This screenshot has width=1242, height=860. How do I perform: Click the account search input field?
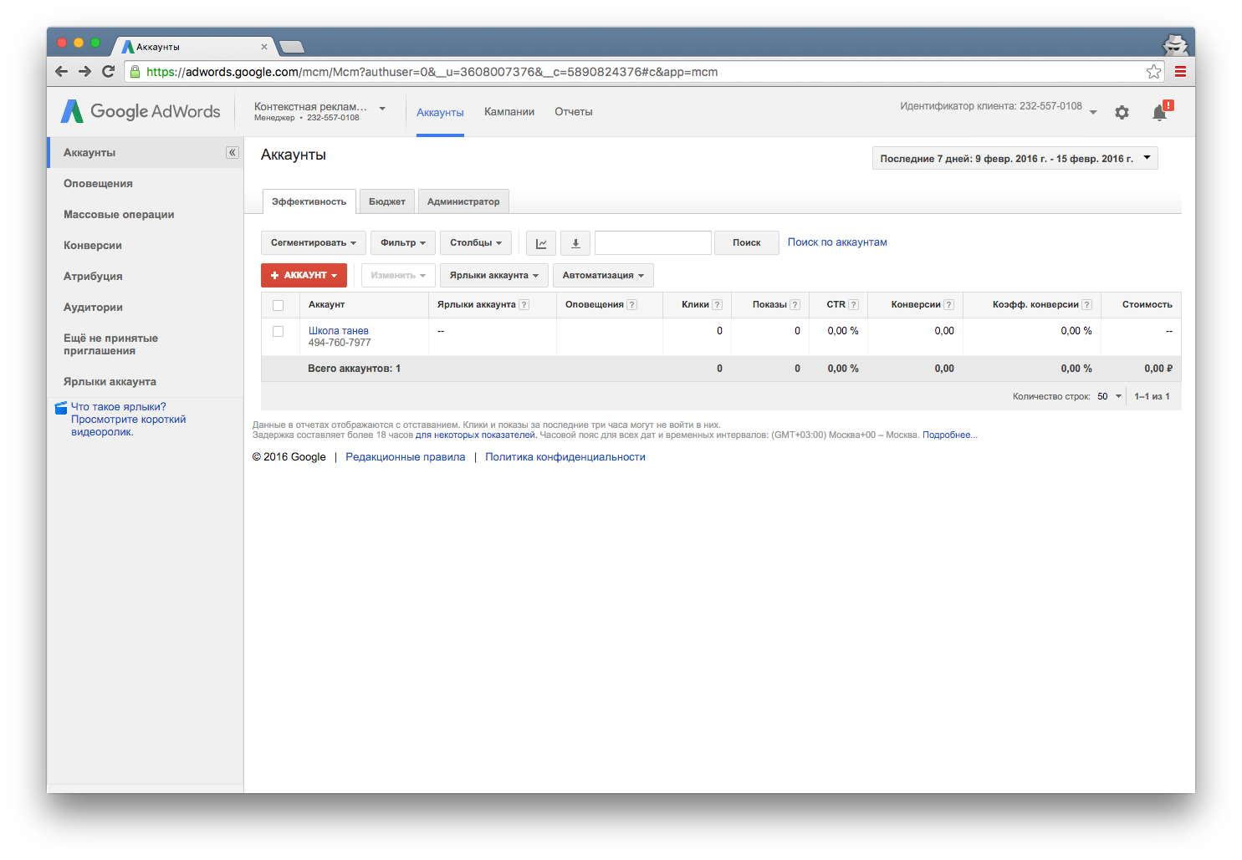click(x=652, y=243)
